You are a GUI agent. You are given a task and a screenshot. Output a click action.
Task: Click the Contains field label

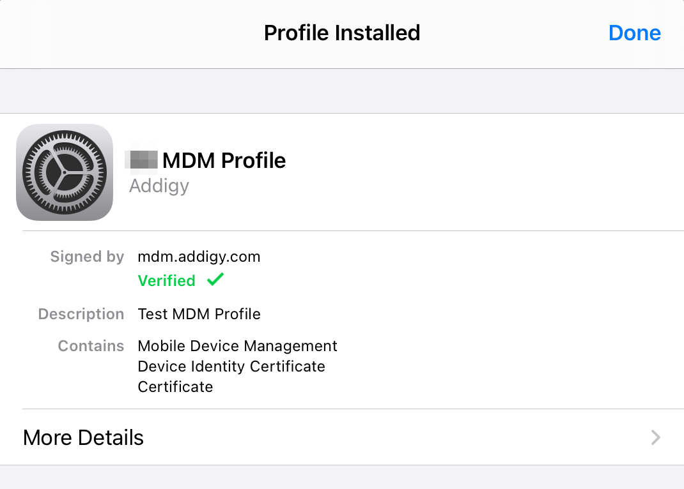pyautogui.click(x=91, y=346)
